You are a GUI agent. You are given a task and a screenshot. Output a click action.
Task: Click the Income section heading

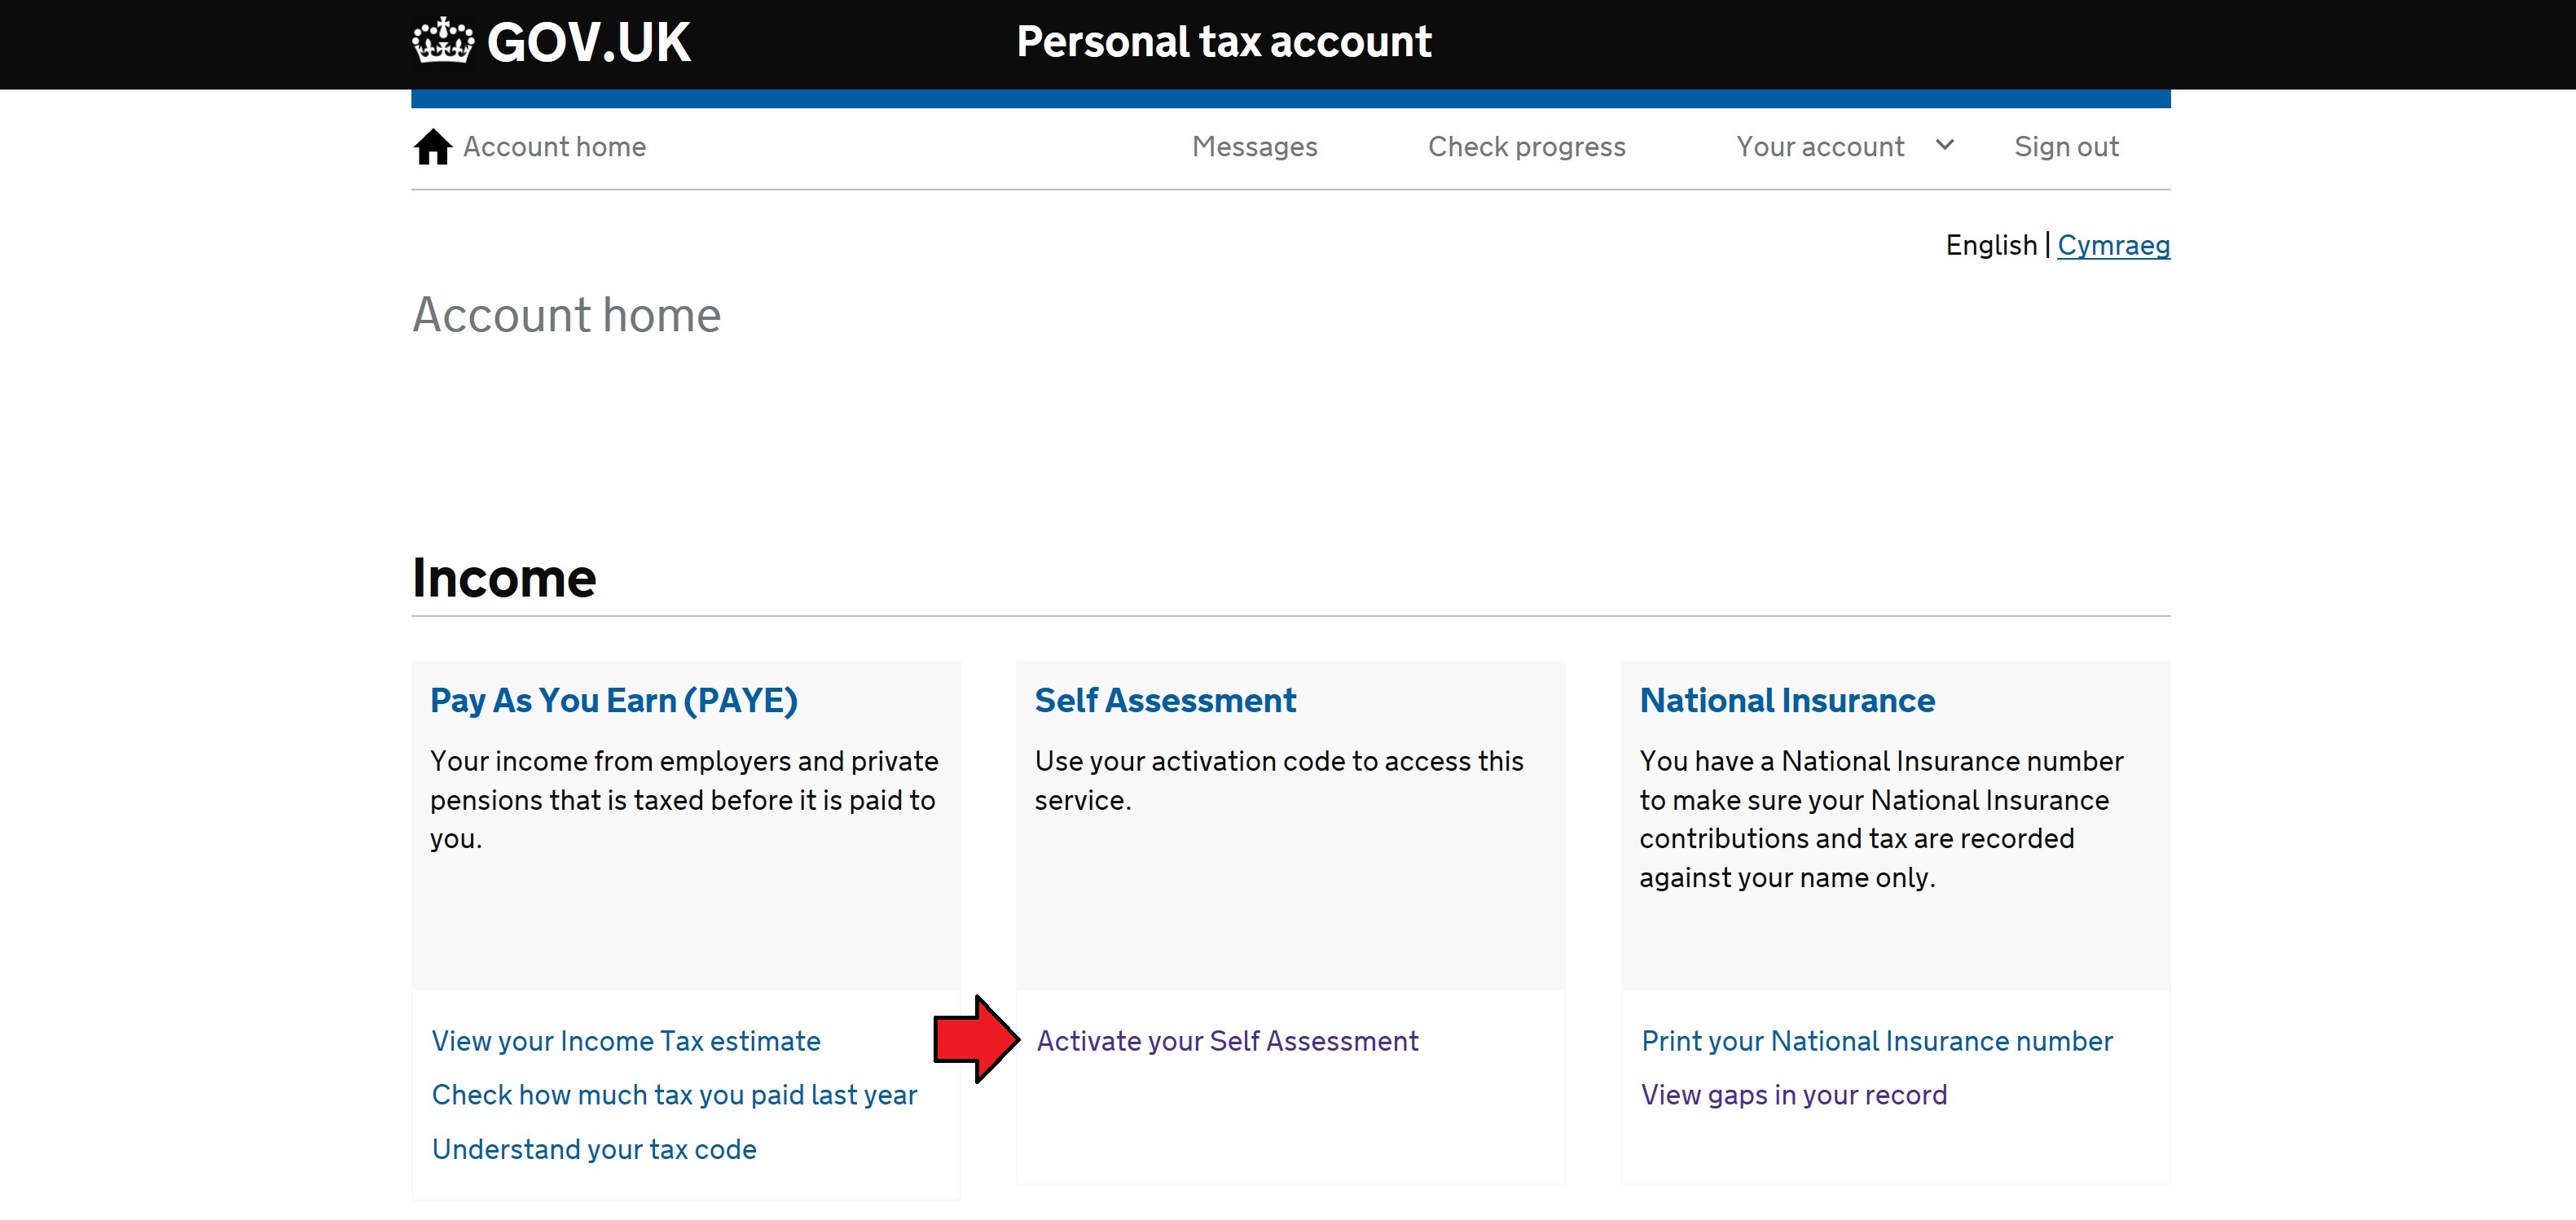pyautogui.click(x=504, y=578)
